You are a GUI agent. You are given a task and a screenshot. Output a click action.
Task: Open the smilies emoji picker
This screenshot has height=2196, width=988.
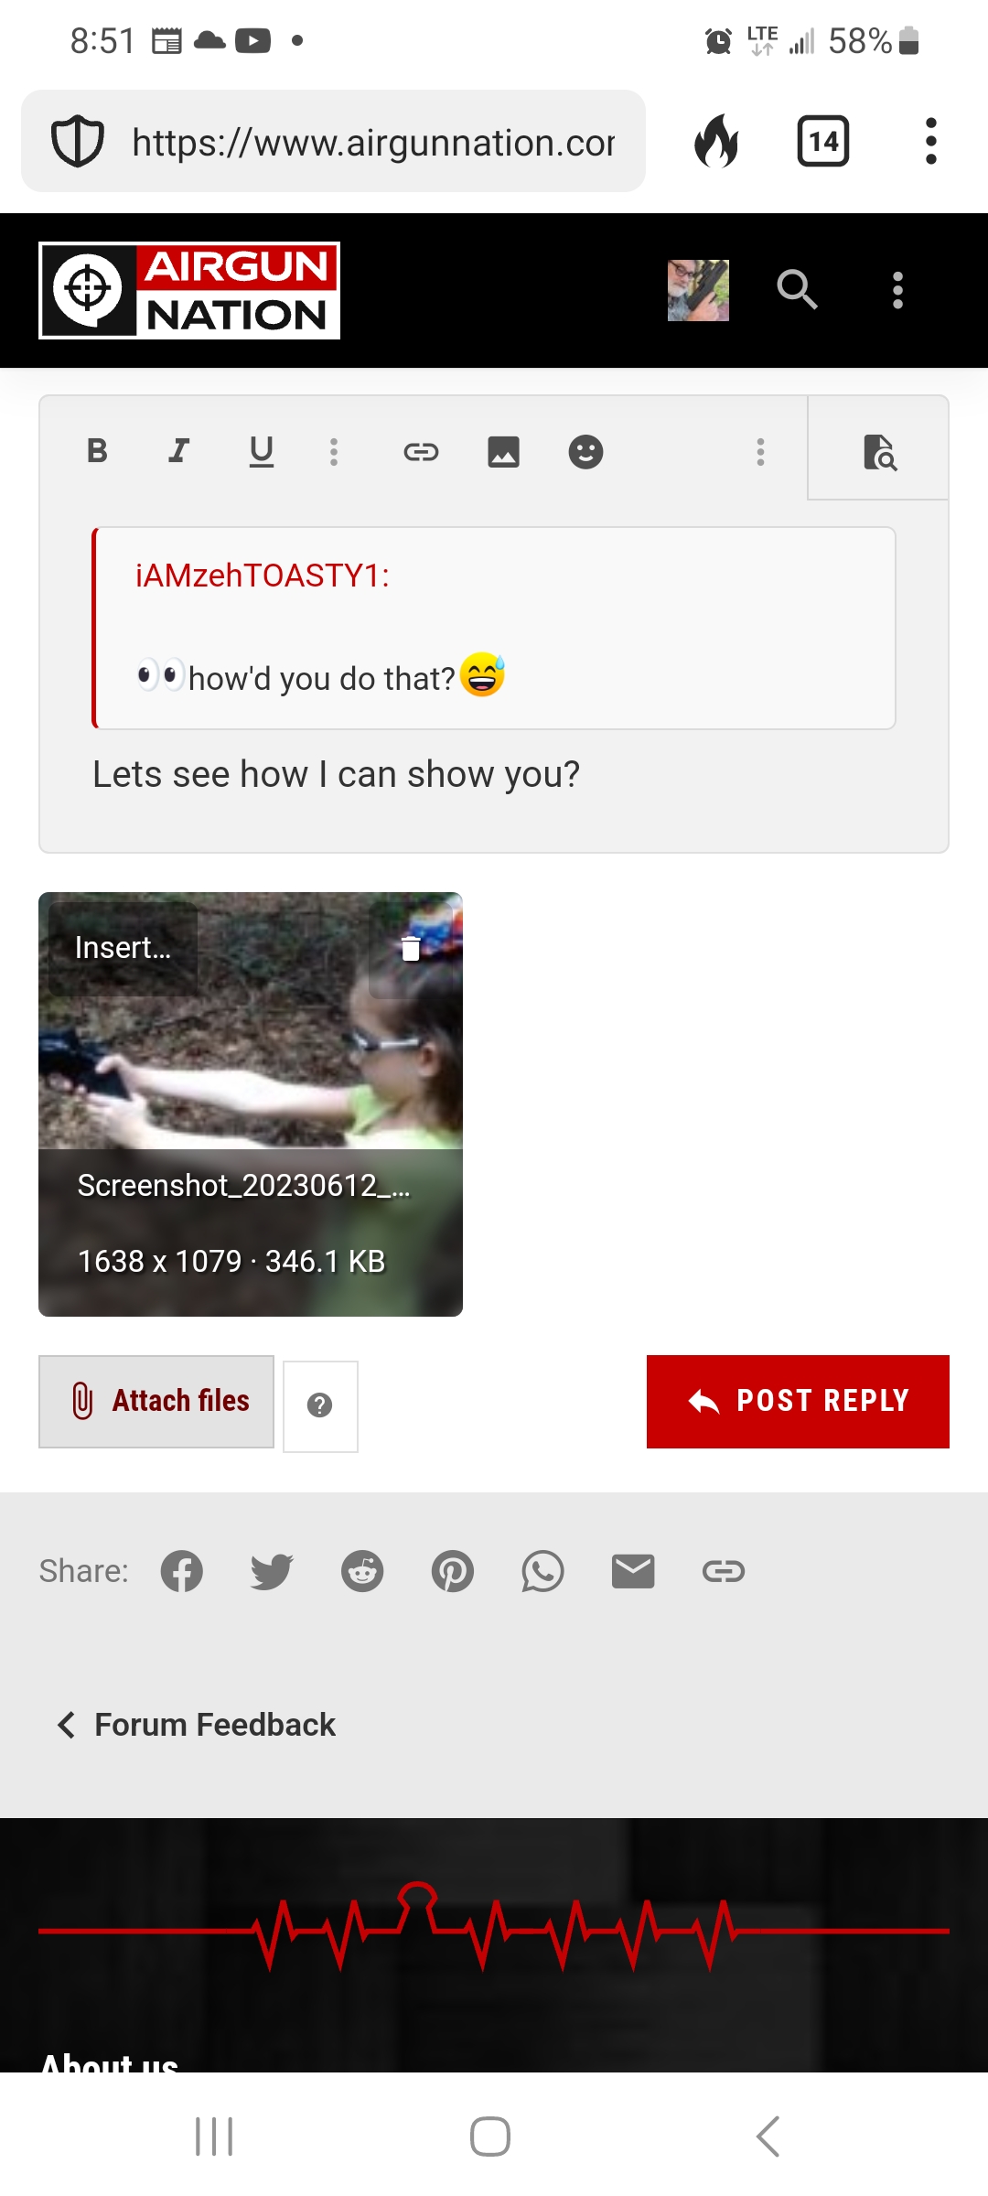click(585, 451)
